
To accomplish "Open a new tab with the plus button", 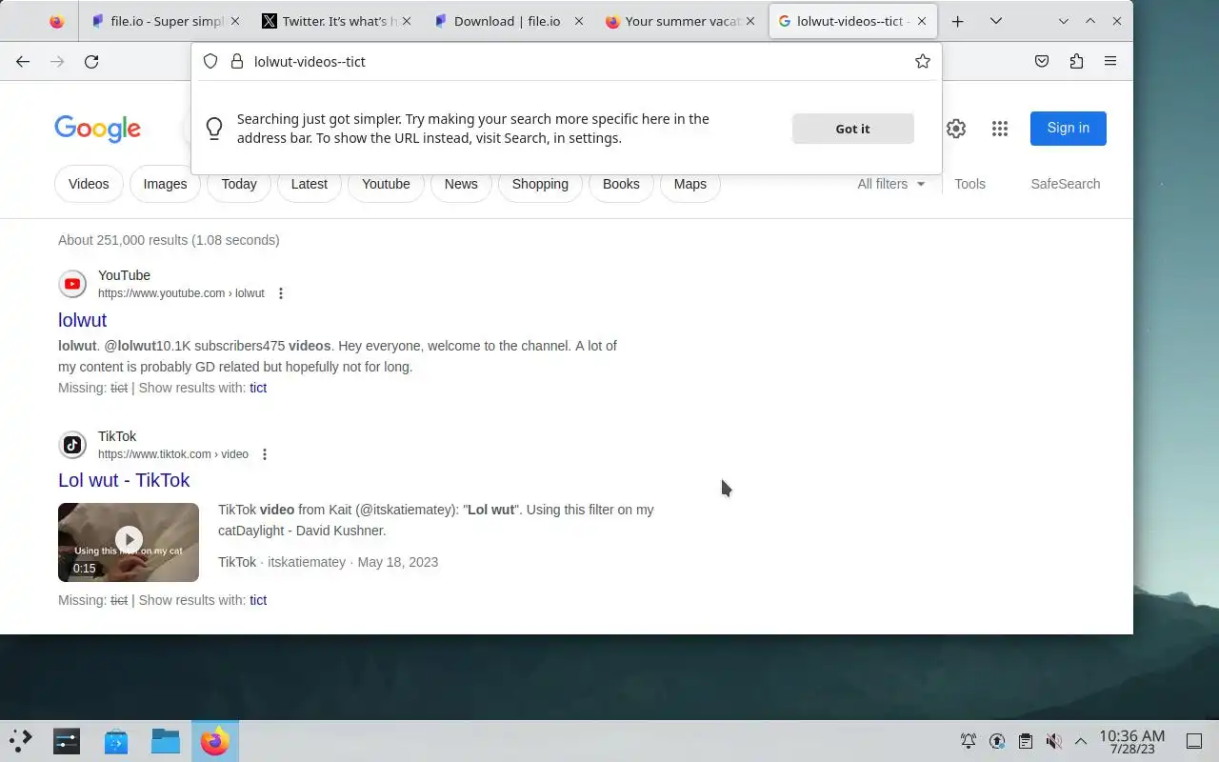I will 958,21.
